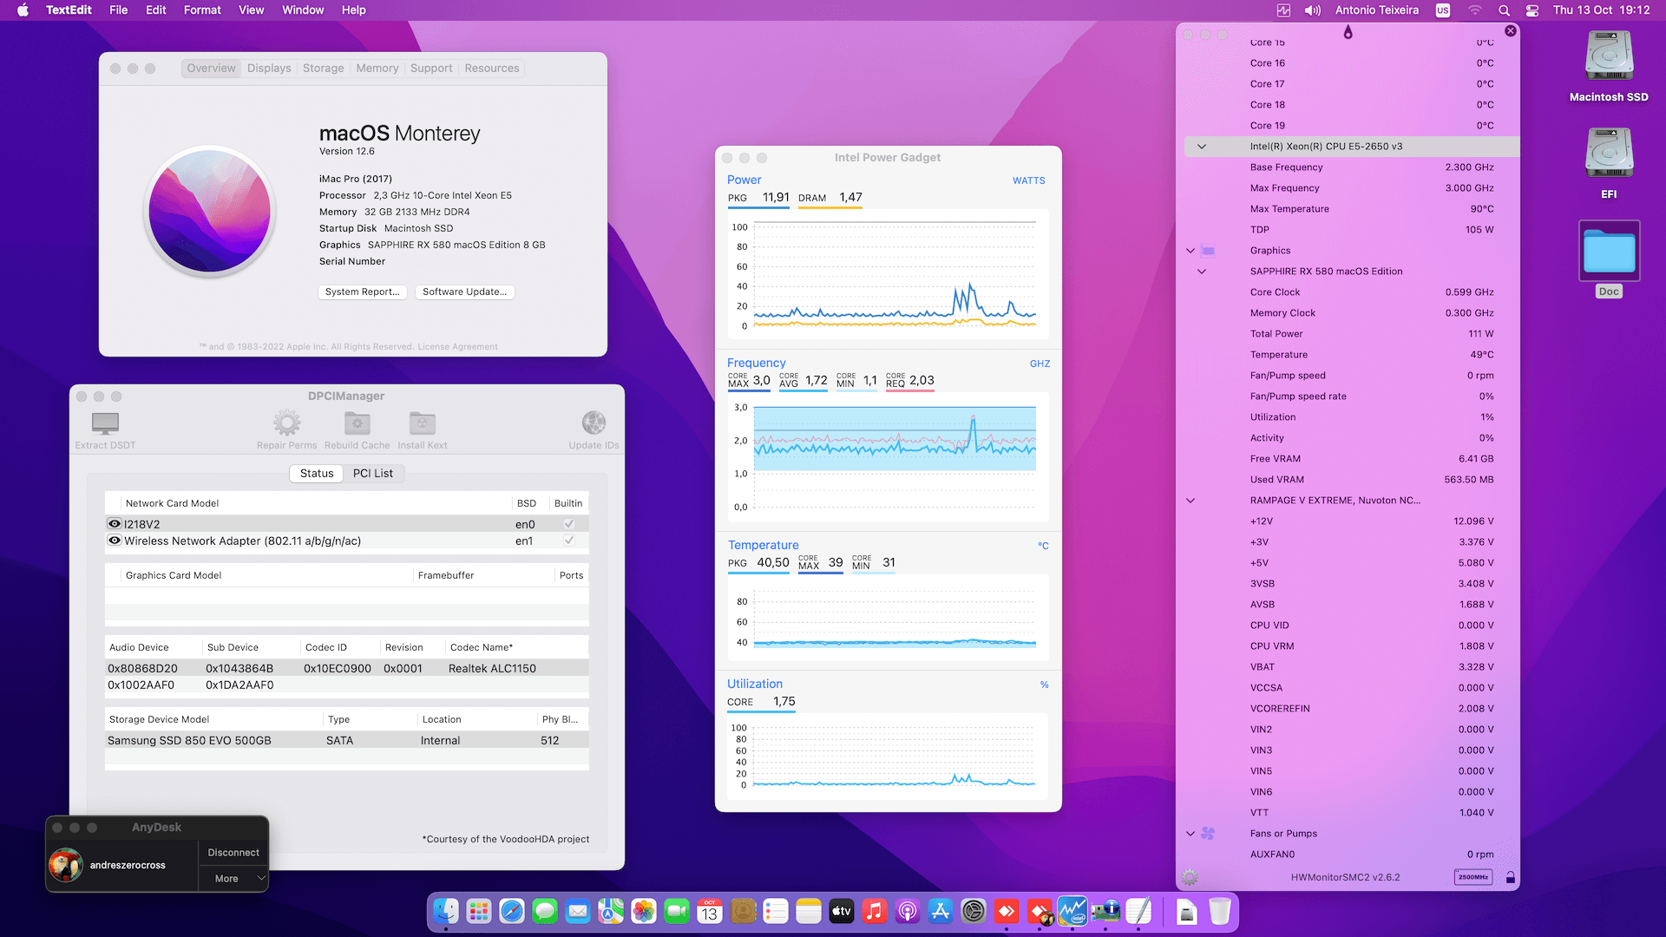Collapse the Graphics section in HWMonitorSMC2

(1190, 250)
